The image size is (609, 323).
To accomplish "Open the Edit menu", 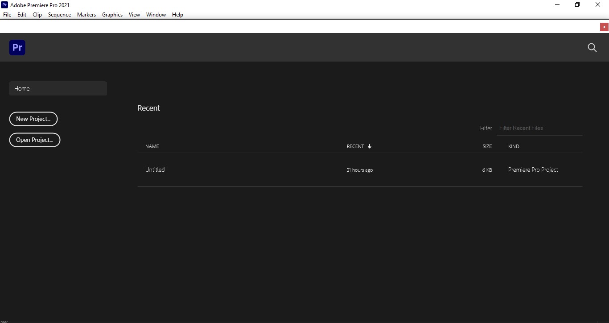I will click(x=22, y=15).
